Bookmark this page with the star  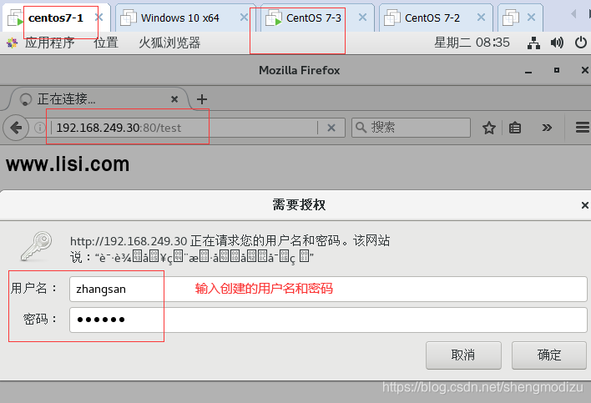(x=489, y=128)
